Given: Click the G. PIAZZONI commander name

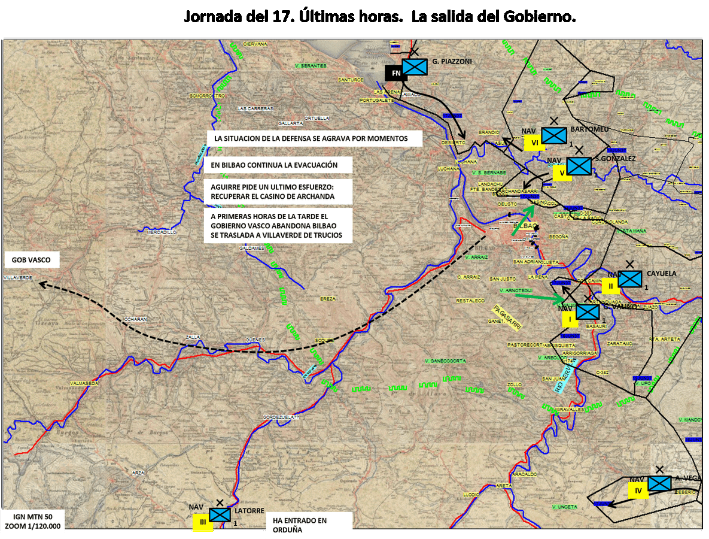Looking at the screenshot, I should (452, 61).
